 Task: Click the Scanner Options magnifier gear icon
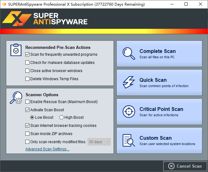click(16, 98)
